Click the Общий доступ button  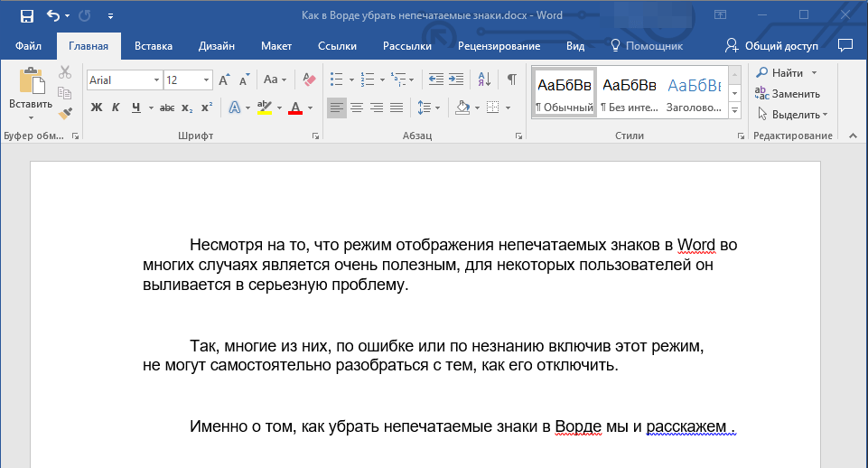point(771,45)
